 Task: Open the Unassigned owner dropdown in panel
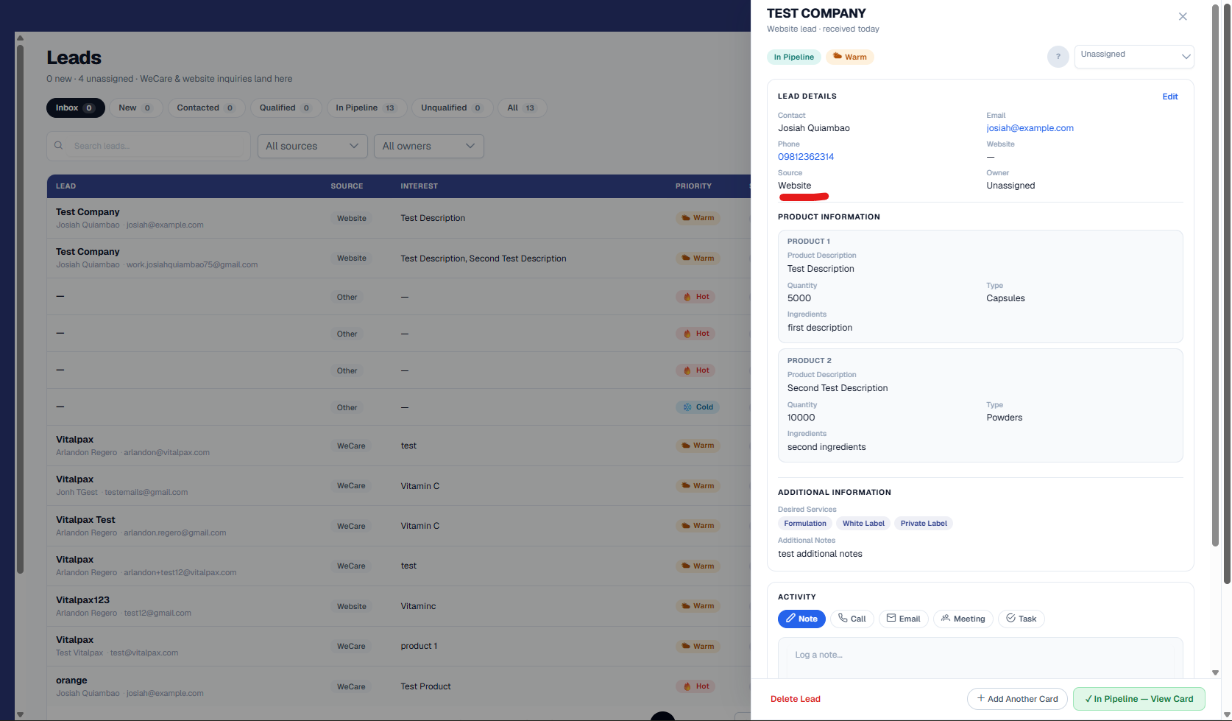point(1134,57)
